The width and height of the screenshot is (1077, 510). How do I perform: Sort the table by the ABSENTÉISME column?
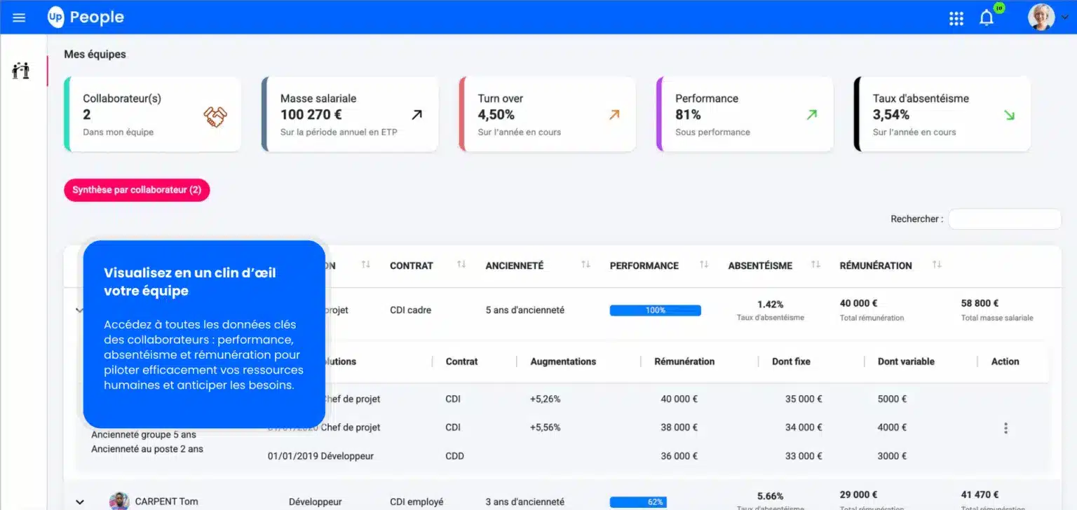point(815,266)
